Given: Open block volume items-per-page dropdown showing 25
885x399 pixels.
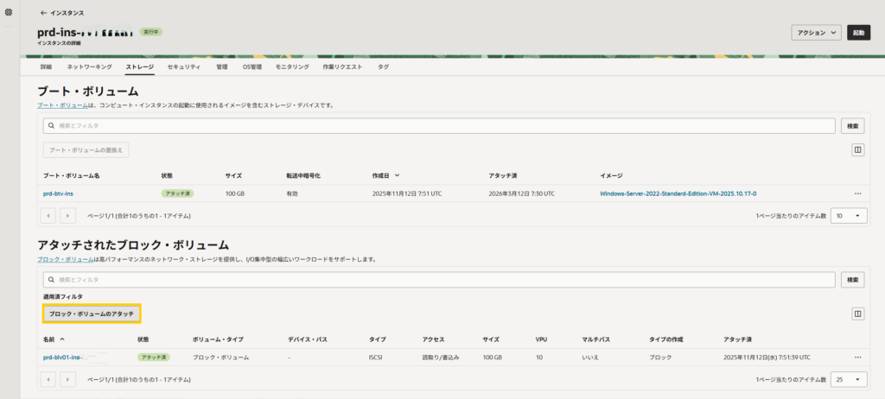Looking at the screenshot, I should coord(848,379).
